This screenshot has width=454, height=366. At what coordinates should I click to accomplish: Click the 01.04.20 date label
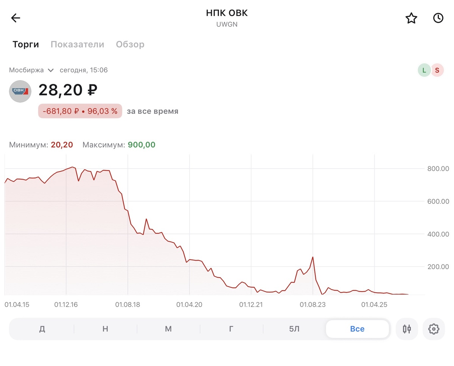[190, 304]
